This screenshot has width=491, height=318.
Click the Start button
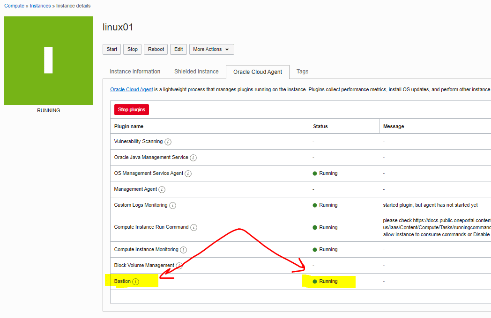(112, 50)
